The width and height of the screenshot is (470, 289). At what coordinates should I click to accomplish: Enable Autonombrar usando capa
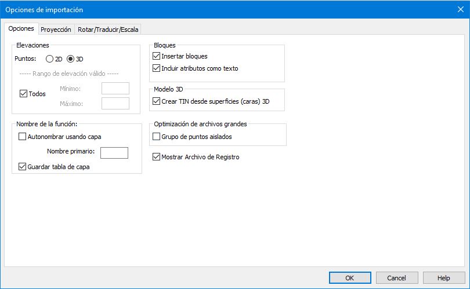(23, 137)
